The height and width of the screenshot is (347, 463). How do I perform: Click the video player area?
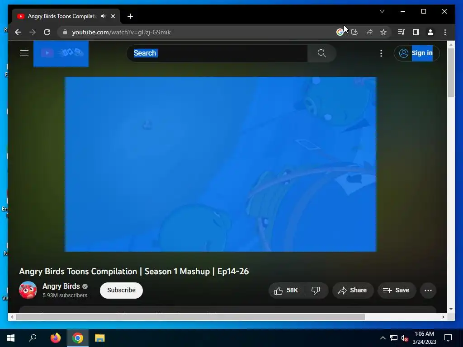pyautogui.click(x=221, y=164)
